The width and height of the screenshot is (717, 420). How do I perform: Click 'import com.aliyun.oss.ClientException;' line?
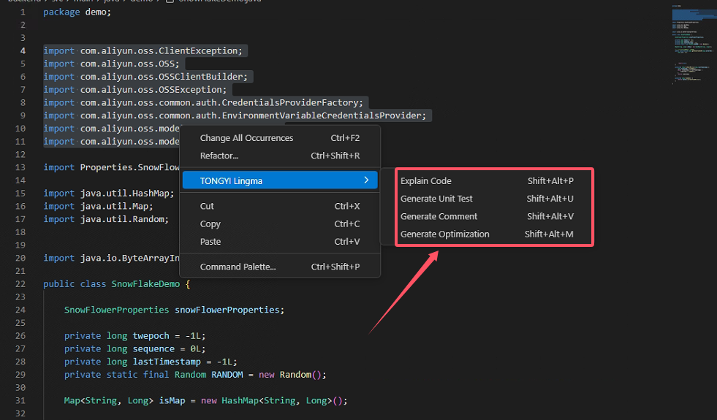(x=143, y=50)
